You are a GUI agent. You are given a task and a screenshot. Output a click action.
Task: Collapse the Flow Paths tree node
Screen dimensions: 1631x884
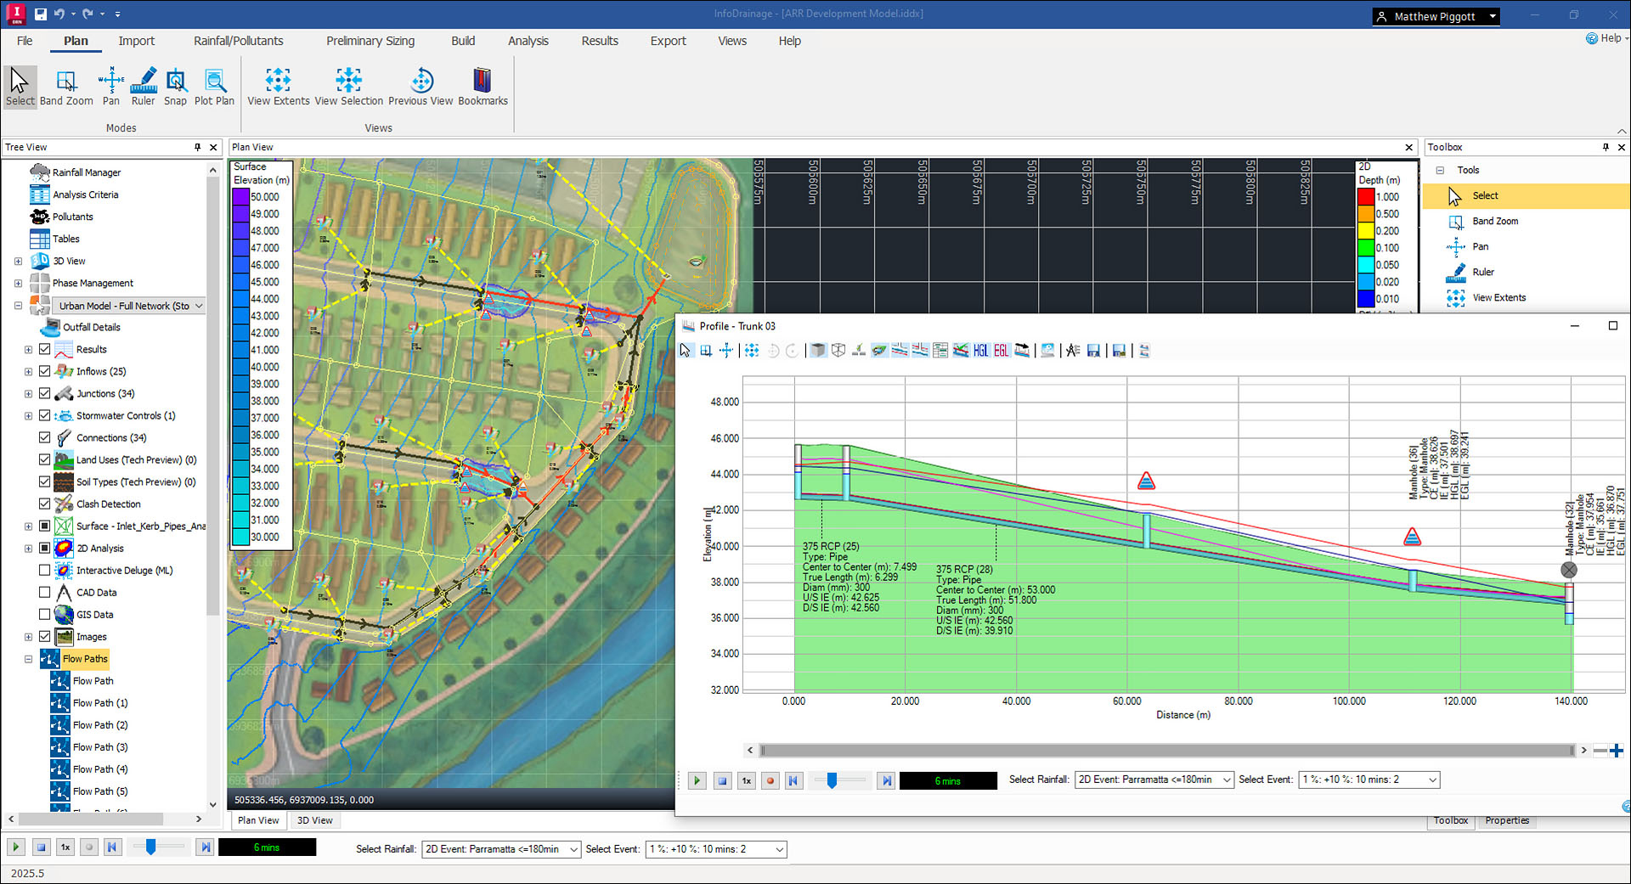tap(28, 658)
